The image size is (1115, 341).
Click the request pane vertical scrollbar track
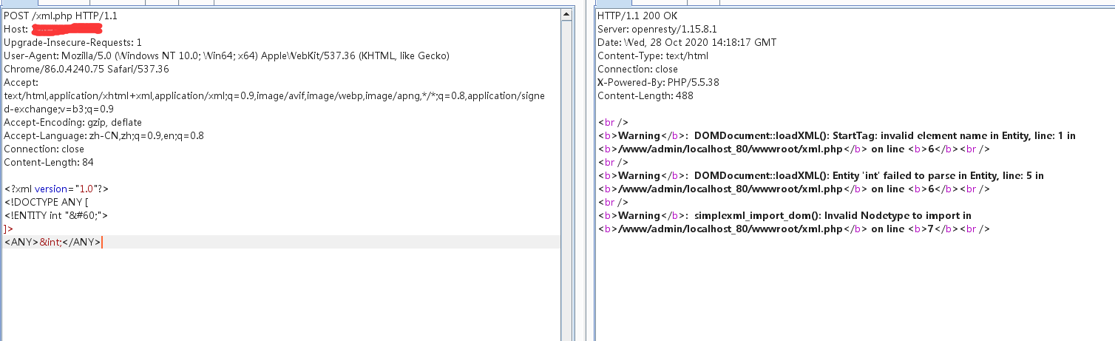566,180
